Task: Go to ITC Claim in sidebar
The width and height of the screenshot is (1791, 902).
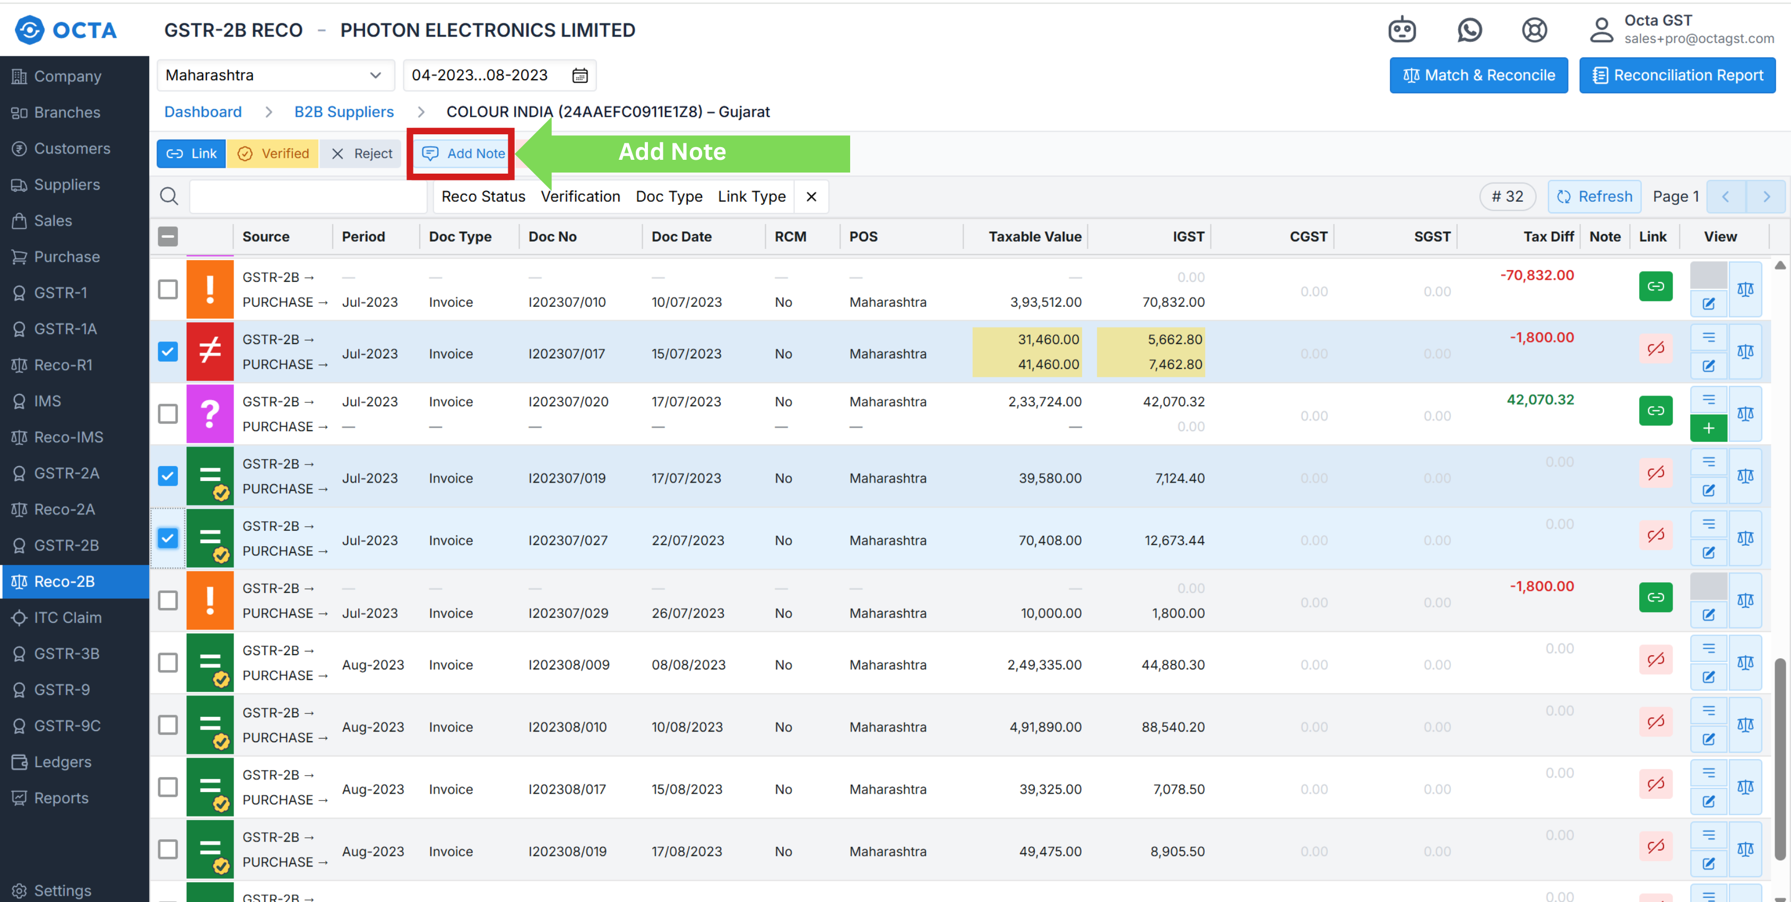Action: coord(67,617)
